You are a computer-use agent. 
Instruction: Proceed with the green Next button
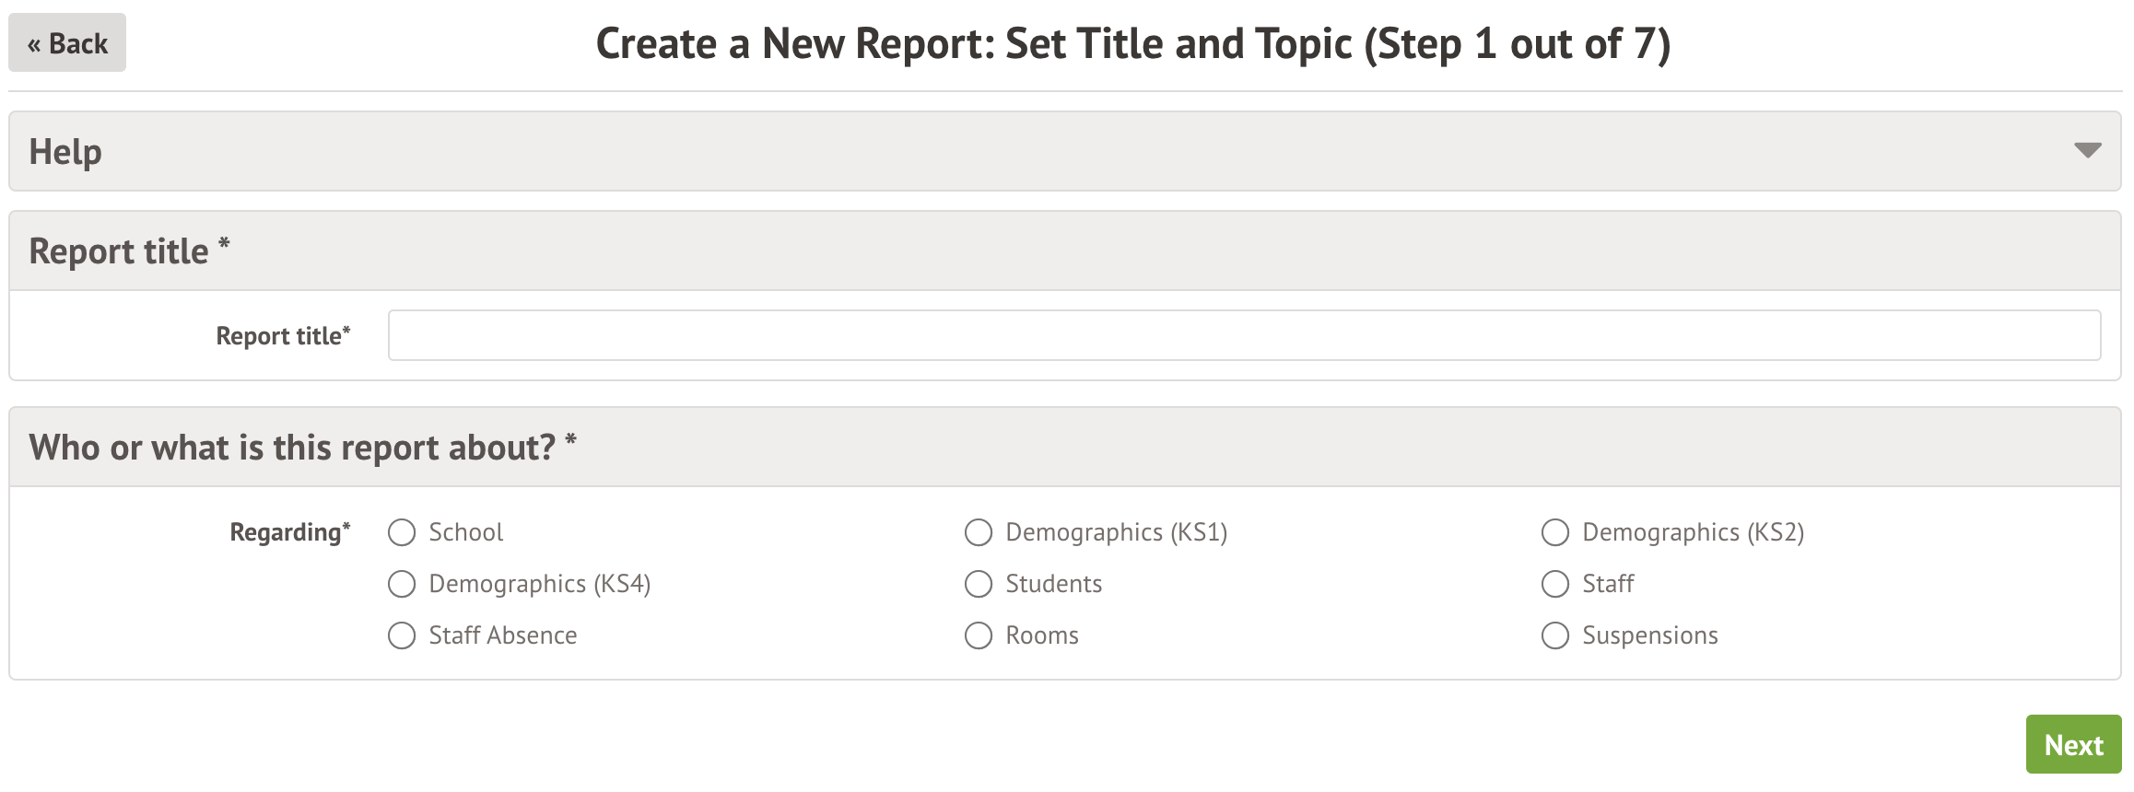tap(2072, 744)
